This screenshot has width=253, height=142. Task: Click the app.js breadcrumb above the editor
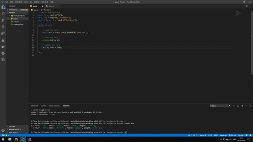pyautogui.click(x=35, y=10)
